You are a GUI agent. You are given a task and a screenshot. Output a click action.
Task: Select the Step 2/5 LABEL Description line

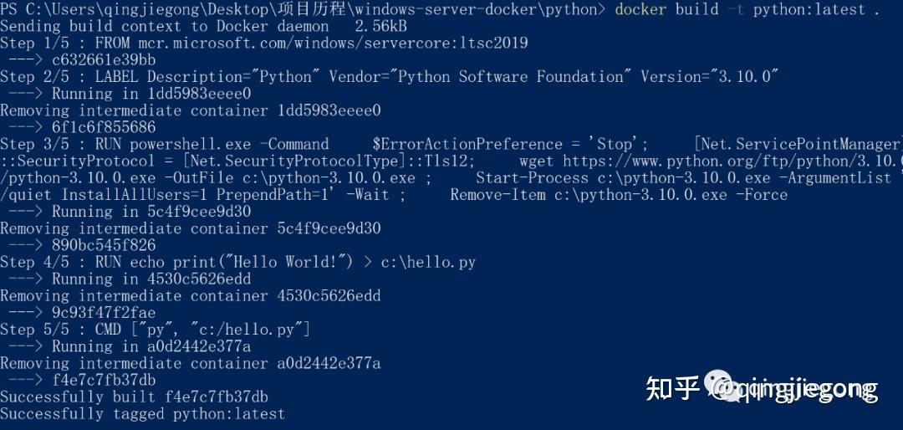(x=389, y=76)
